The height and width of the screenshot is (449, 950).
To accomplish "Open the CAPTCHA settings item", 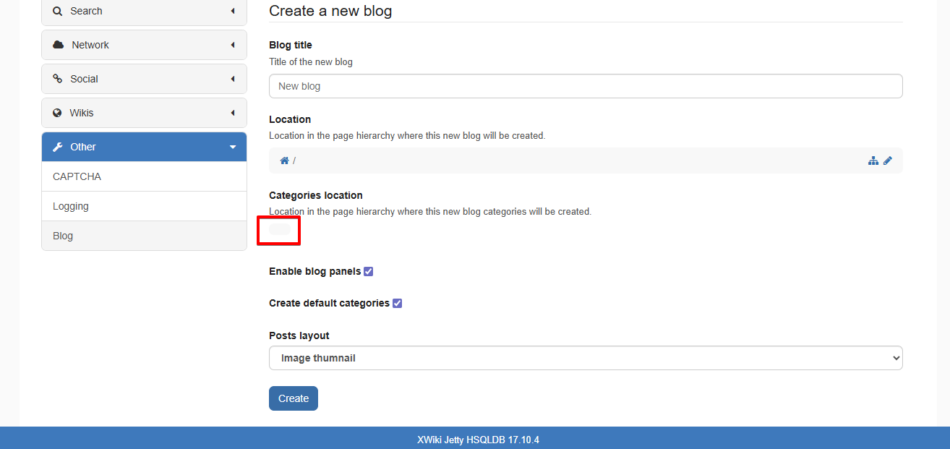I will coord(77,176).
